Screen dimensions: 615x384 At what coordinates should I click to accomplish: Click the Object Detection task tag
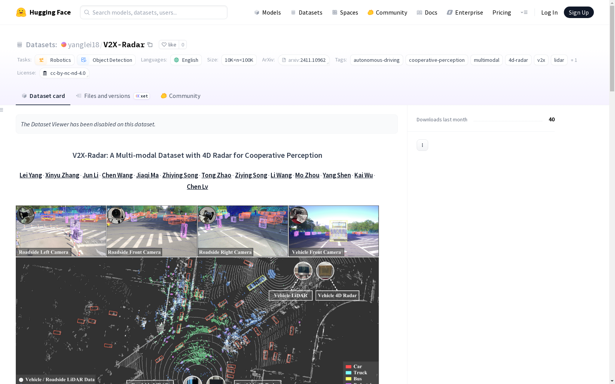pos(106,60)
